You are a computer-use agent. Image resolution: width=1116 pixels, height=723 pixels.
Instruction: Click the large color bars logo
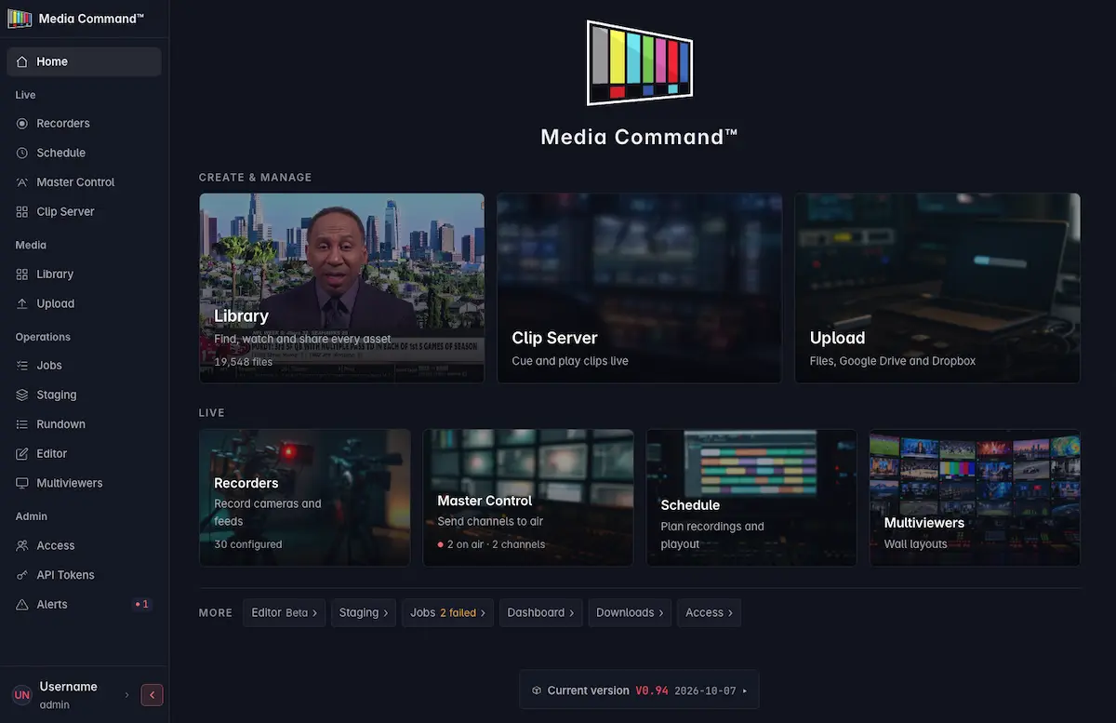pos(640,62)
